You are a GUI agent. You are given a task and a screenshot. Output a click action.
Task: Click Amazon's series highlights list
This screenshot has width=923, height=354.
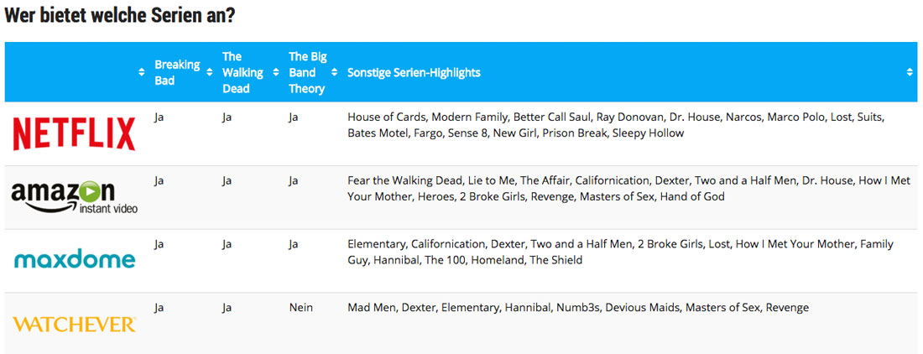coord(628,189)
